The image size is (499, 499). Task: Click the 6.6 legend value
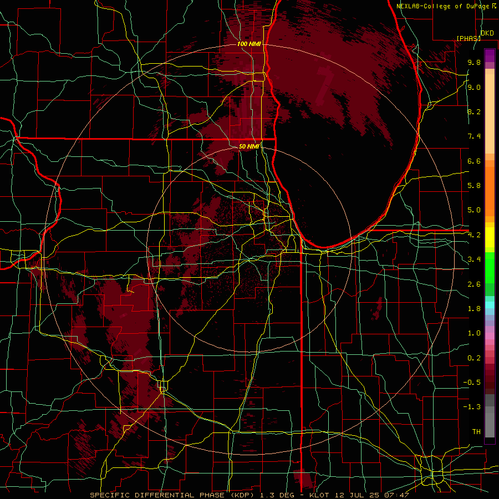tap(474, 161)
